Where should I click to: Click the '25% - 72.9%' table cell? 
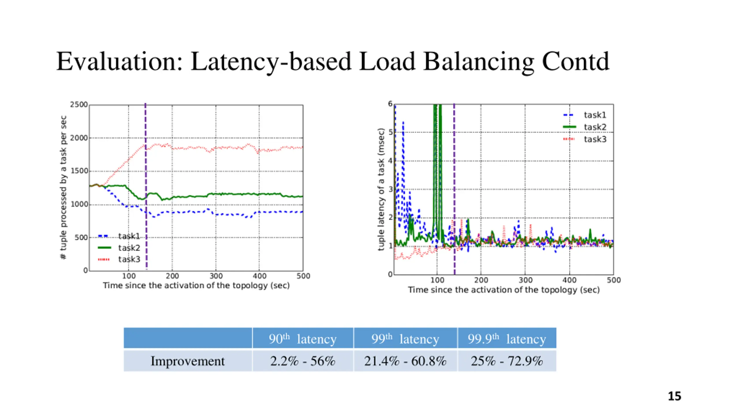click(507, 361)
